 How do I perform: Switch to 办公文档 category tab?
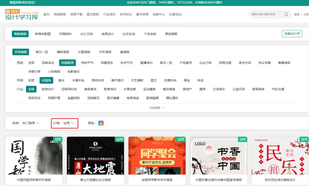pos(86,34)
